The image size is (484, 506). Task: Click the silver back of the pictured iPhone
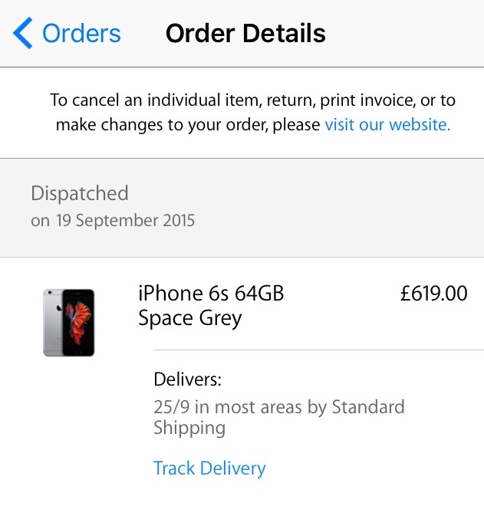point(53,322)
